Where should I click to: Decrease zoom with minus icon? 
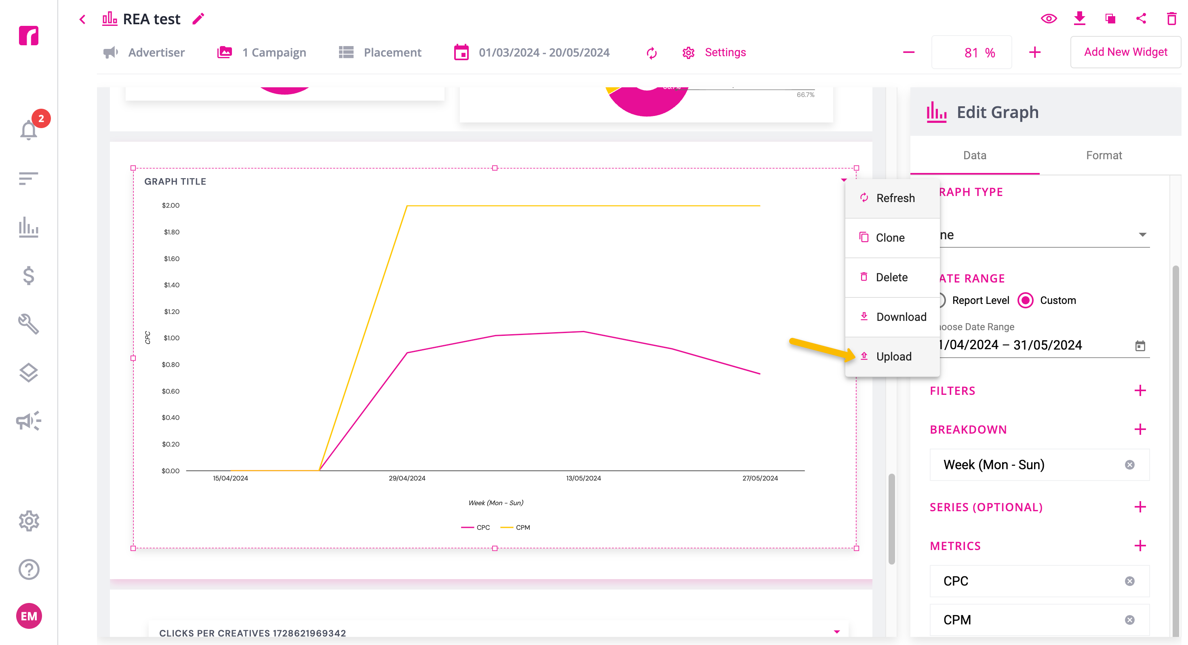908,53
